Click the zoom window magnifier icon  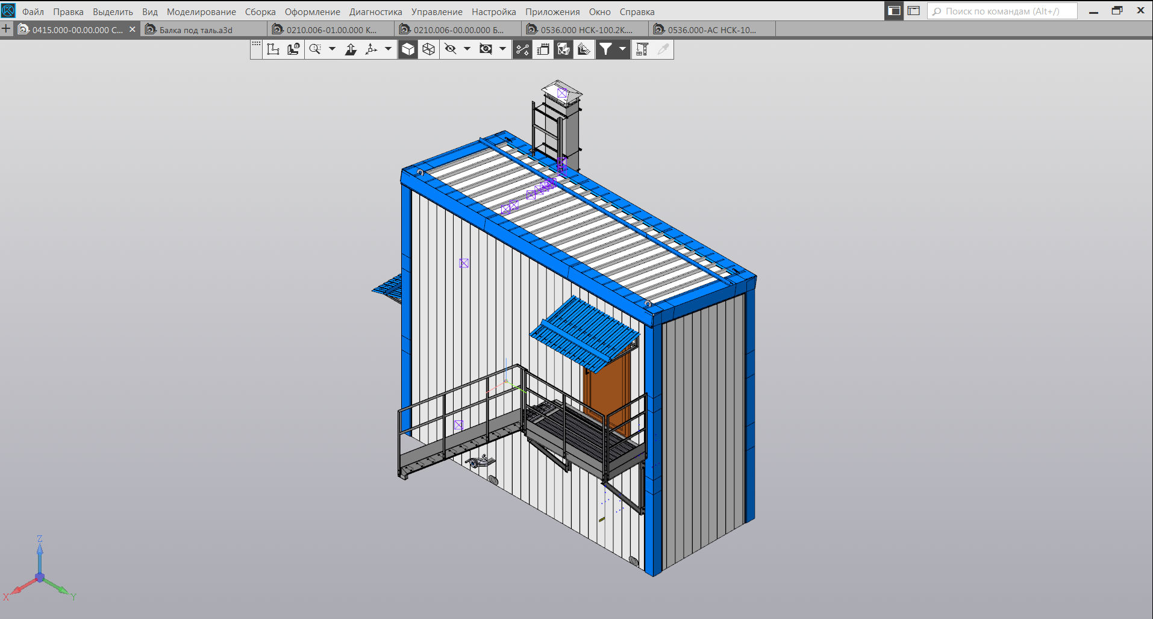(315, 49)
